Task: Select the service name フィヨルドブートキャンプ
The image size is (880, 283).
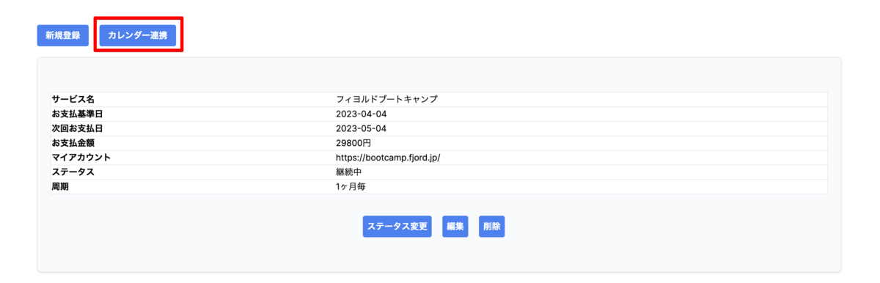Action: point(386,99)
